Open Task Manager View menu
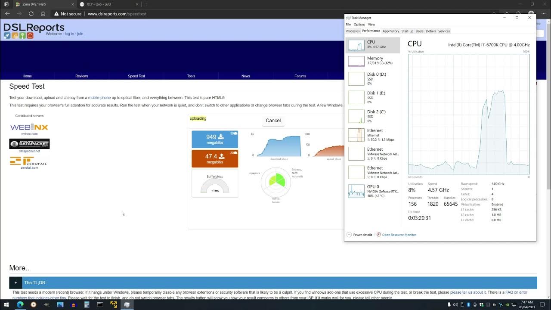This screenshot has height=310, width=551. pos(371,25)
